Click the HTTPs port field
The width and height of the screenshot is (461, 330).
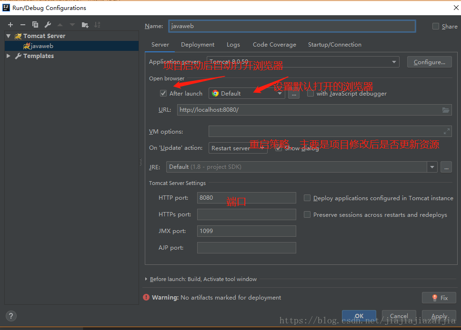click(246, 214)
